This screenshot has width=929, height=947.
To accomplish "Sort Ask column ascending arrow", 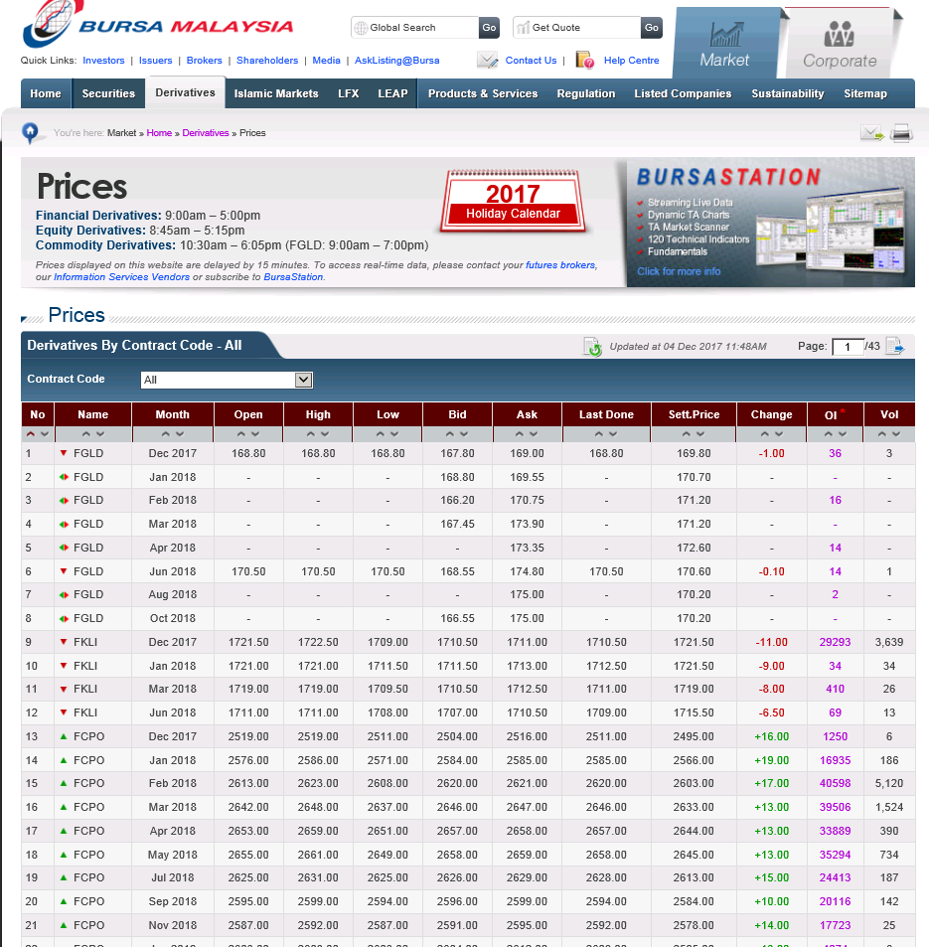I will tap(520, 434).
